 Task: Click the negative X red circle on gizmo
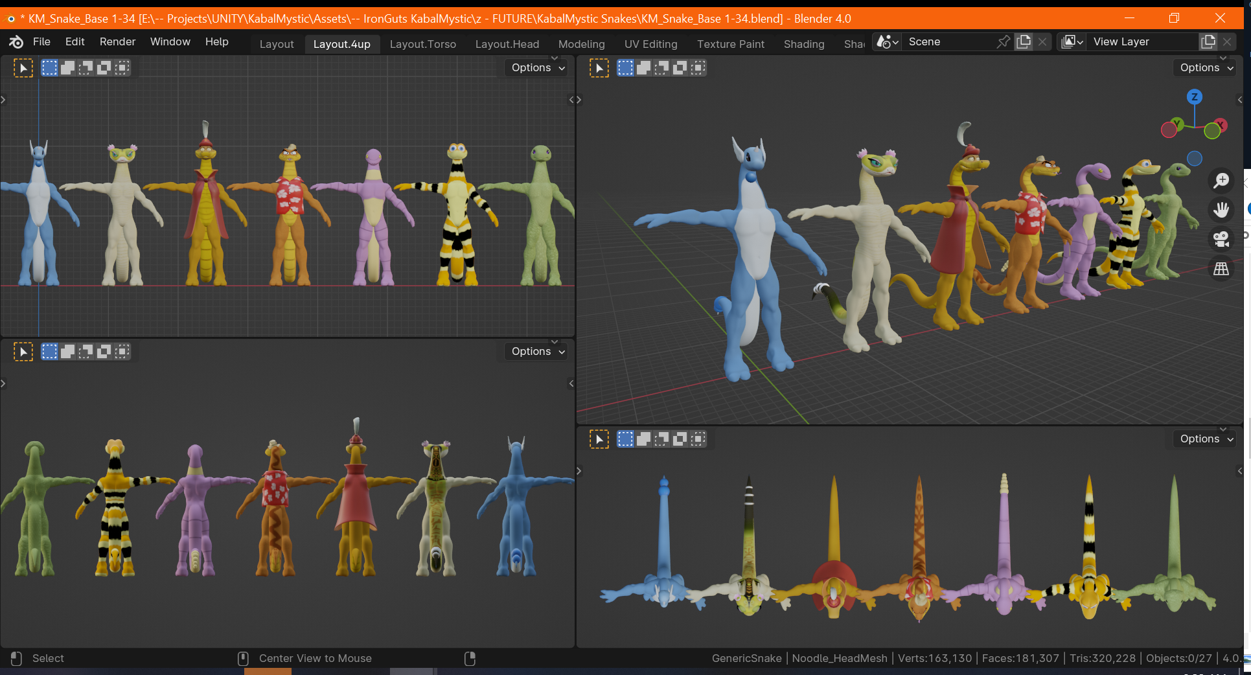[x=1169, y=131]
